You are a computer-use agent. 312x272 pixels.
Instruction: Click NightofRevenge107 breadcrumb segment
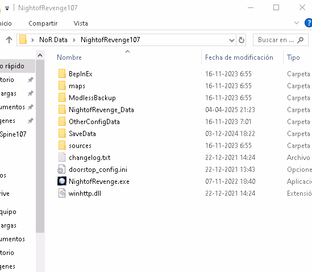point(110,40)
